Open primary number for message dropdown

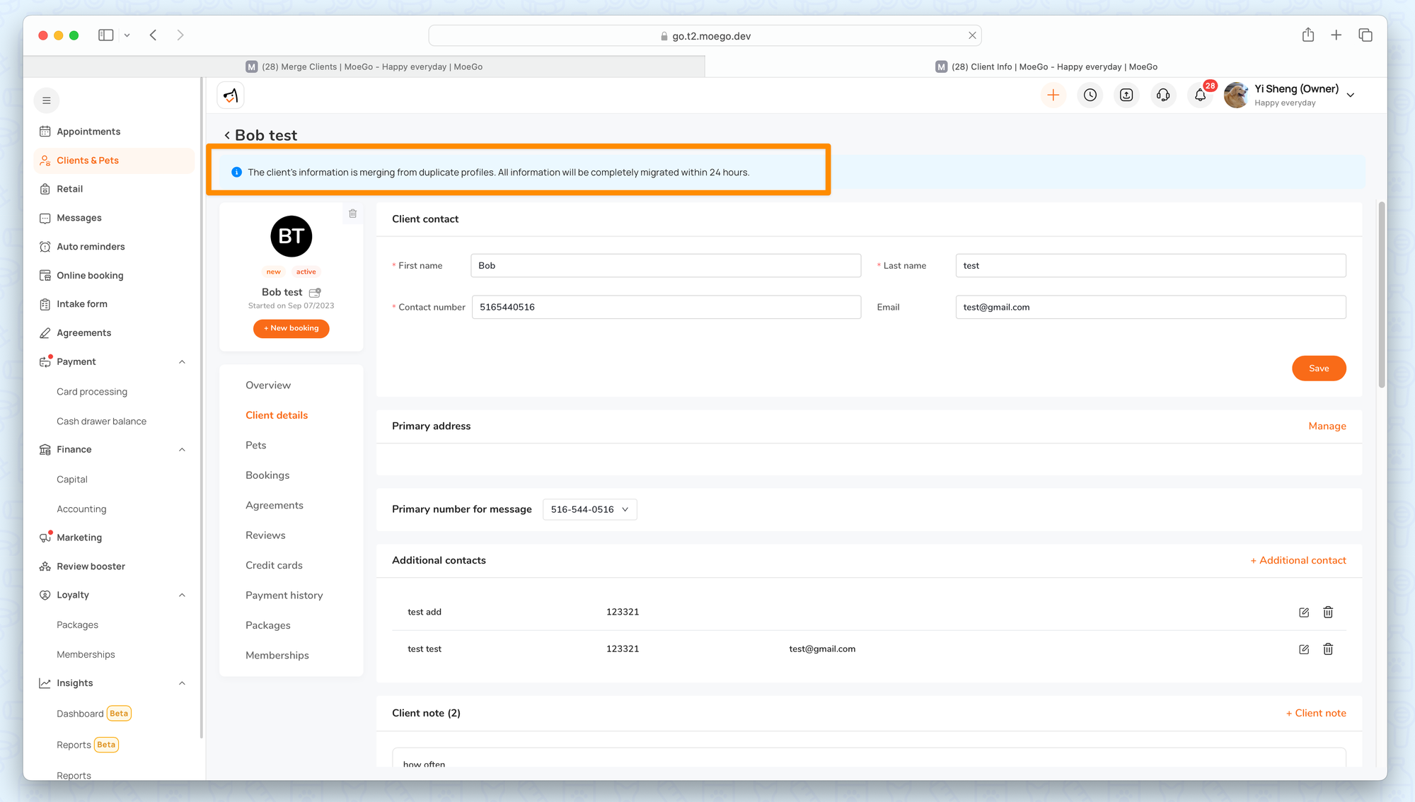(589, 509)
